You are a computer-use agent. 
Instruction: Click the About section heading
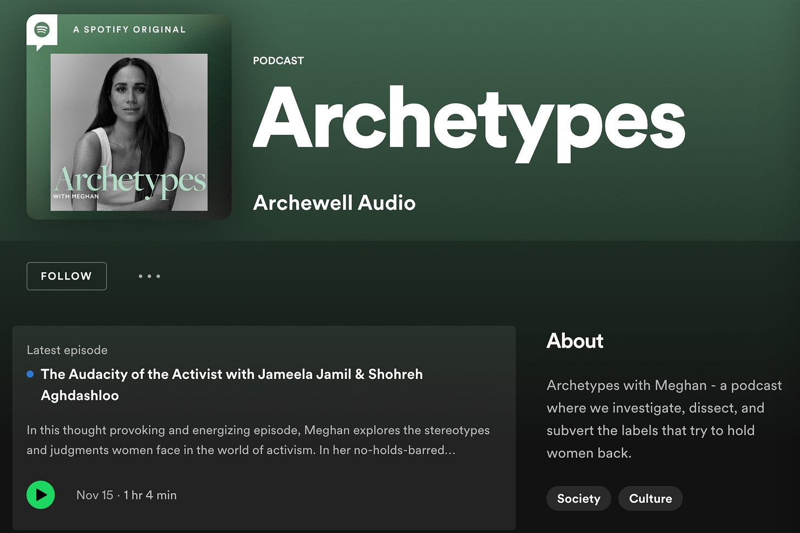pyautogui.click(x=575, y=341)
